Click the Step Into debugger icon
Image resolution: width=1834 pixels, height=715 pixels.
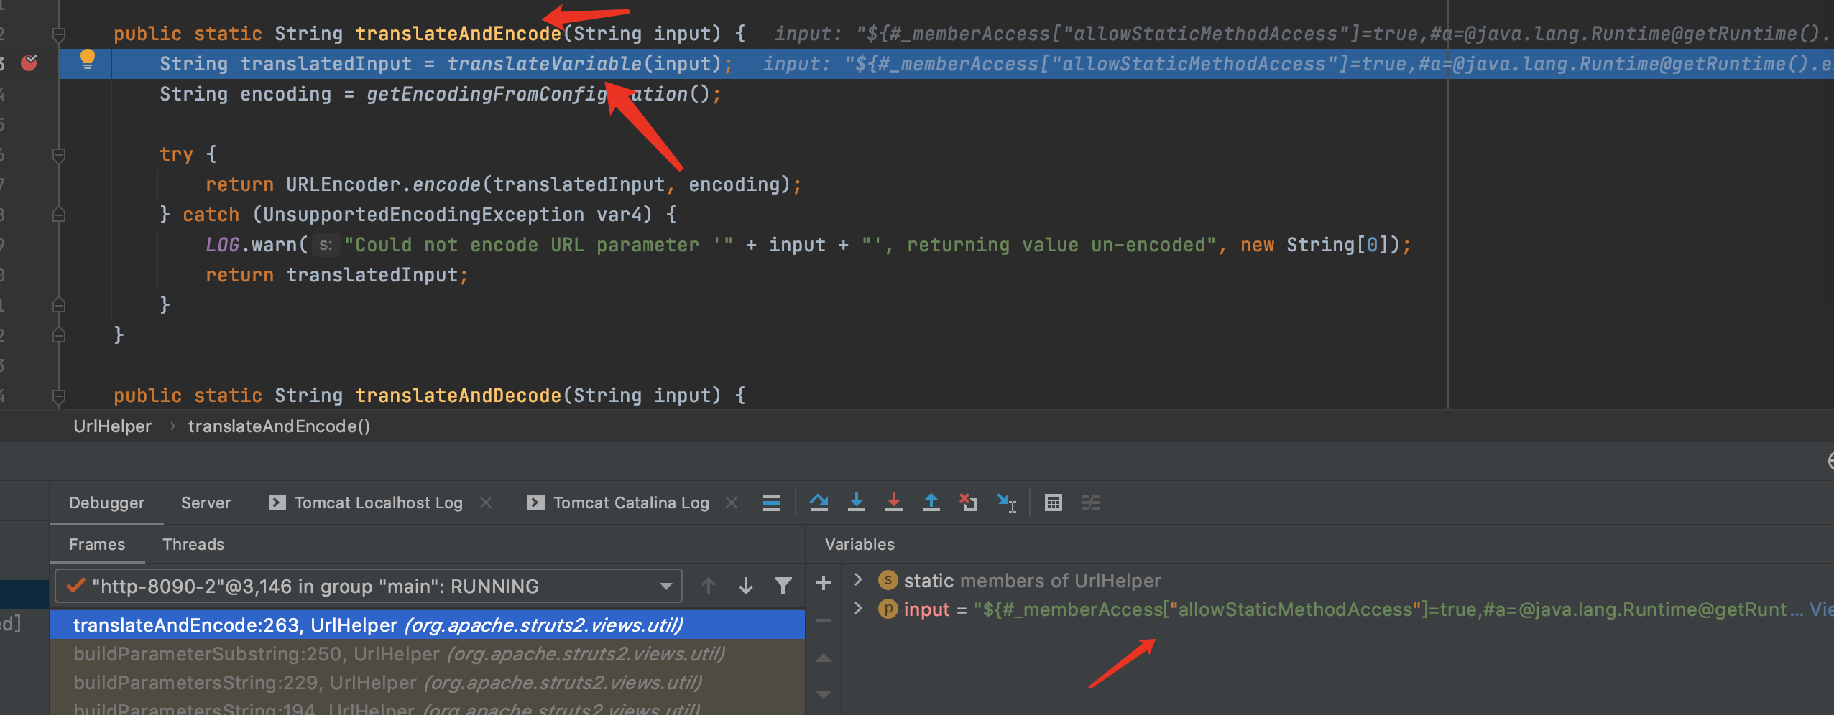coord(857,503)
